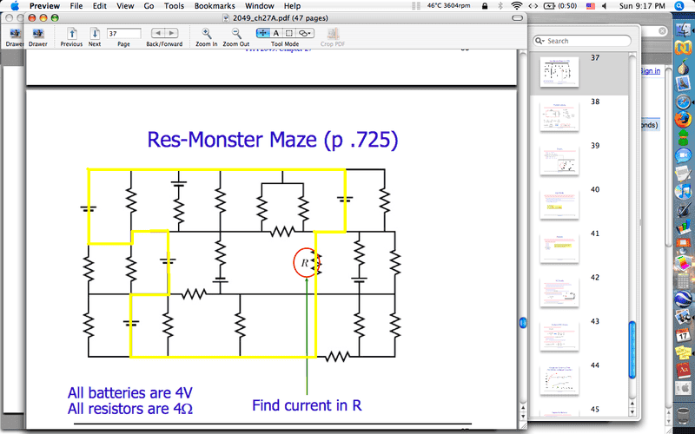Click the lock icon in menu bar
695x434 pixels.
pyautogui.click(x=485, y=6)
